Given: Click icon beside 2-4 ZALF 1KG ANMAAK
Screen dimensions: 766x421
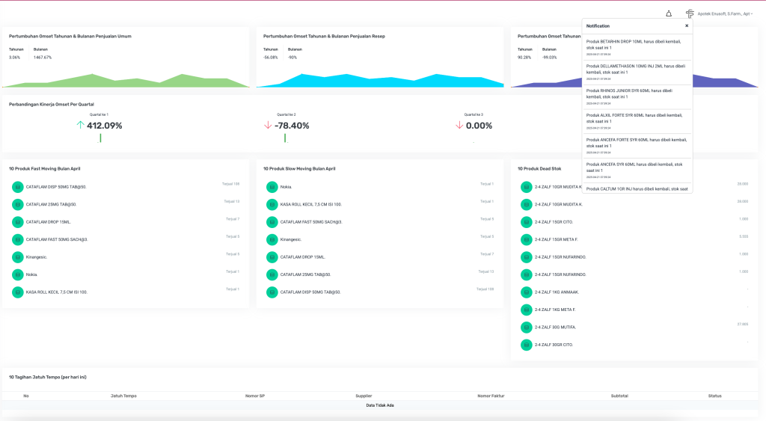Looking at the screenshot, I should click(526, 292).
